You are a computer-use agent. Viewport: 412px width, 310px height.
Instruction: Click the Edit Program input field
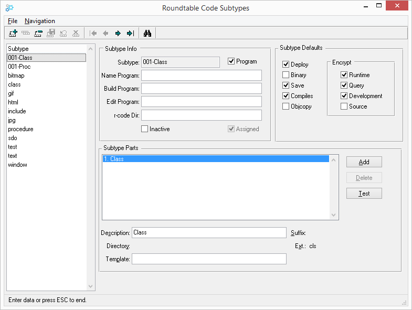[x=201, y=101]
